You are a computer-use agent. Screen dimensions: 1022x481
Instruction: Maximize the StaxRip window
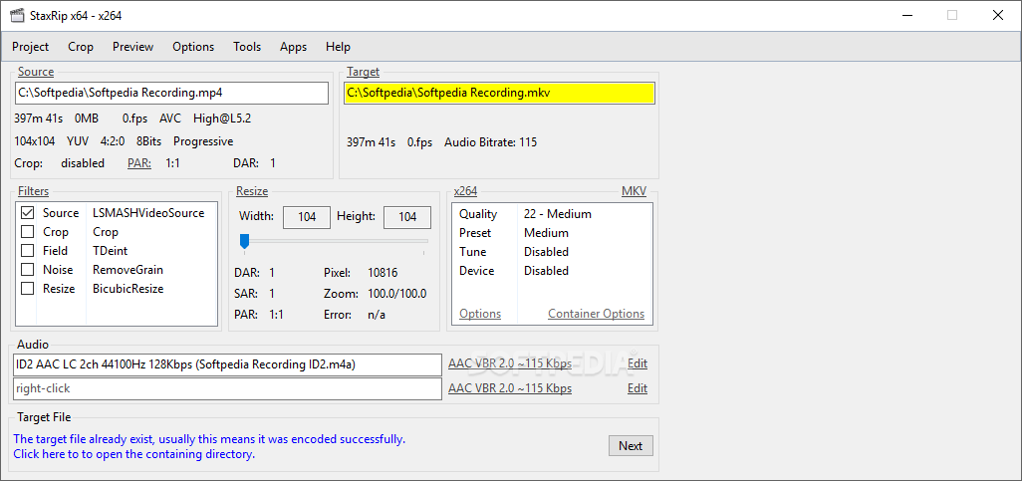[952, 16]
